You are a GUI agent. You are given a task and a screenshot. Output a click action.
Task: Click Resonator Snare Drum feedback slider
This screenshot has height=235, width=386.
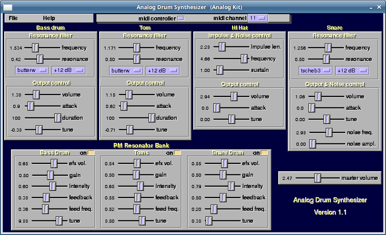223,198
